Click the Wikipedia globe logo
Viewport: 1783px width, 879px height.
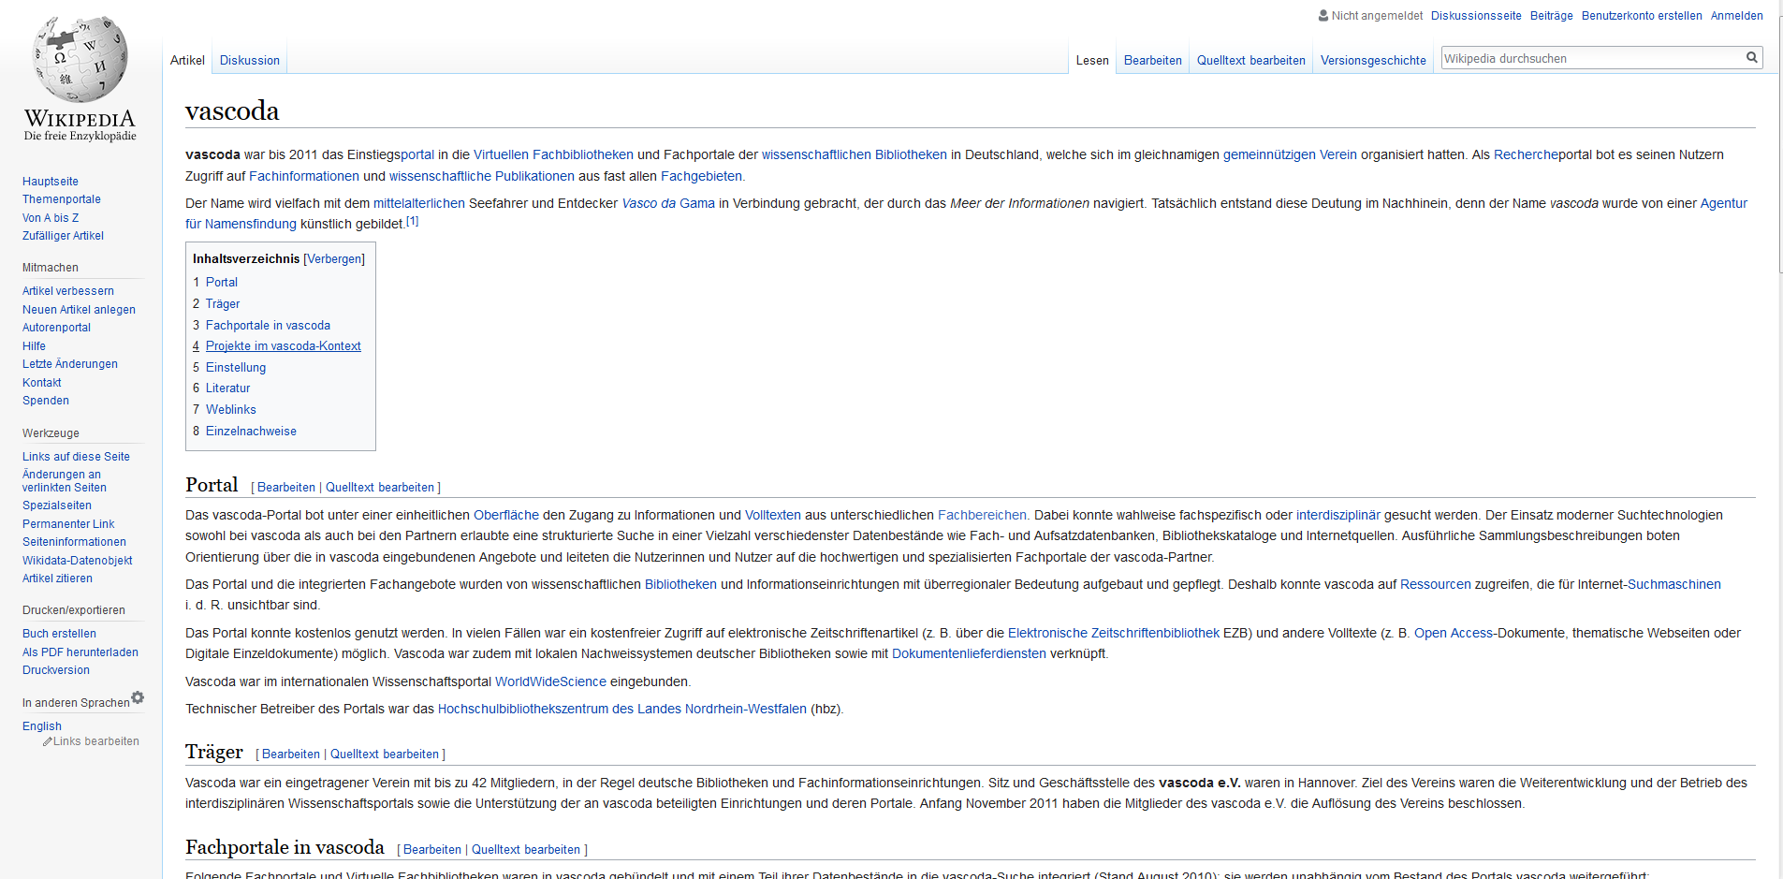80,59
